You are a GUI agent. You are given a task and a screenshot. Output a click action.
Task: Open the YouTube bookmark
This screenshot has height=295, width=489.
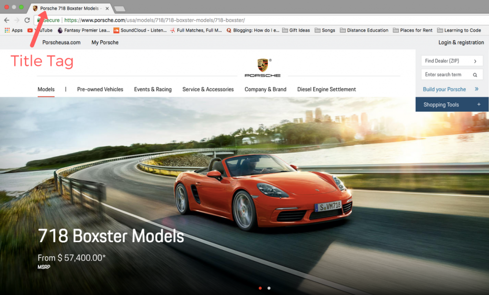pos(40,30)
